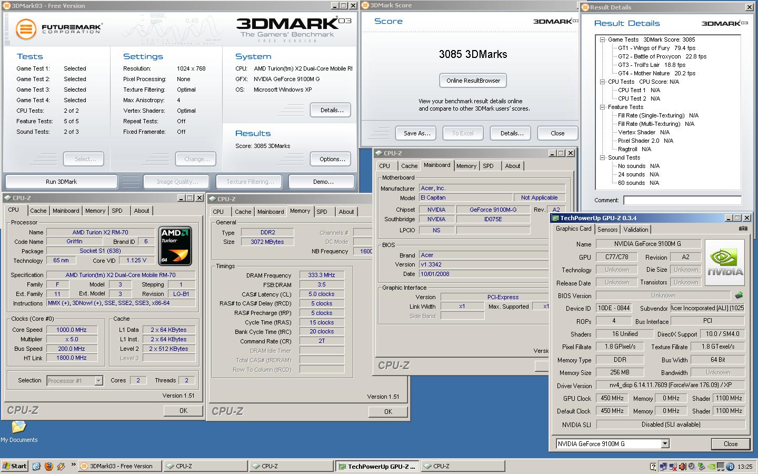Click the NVIDIA logo in GPU-Z
Viewport: 758px width, 474px height.
[x=725, y=263]
